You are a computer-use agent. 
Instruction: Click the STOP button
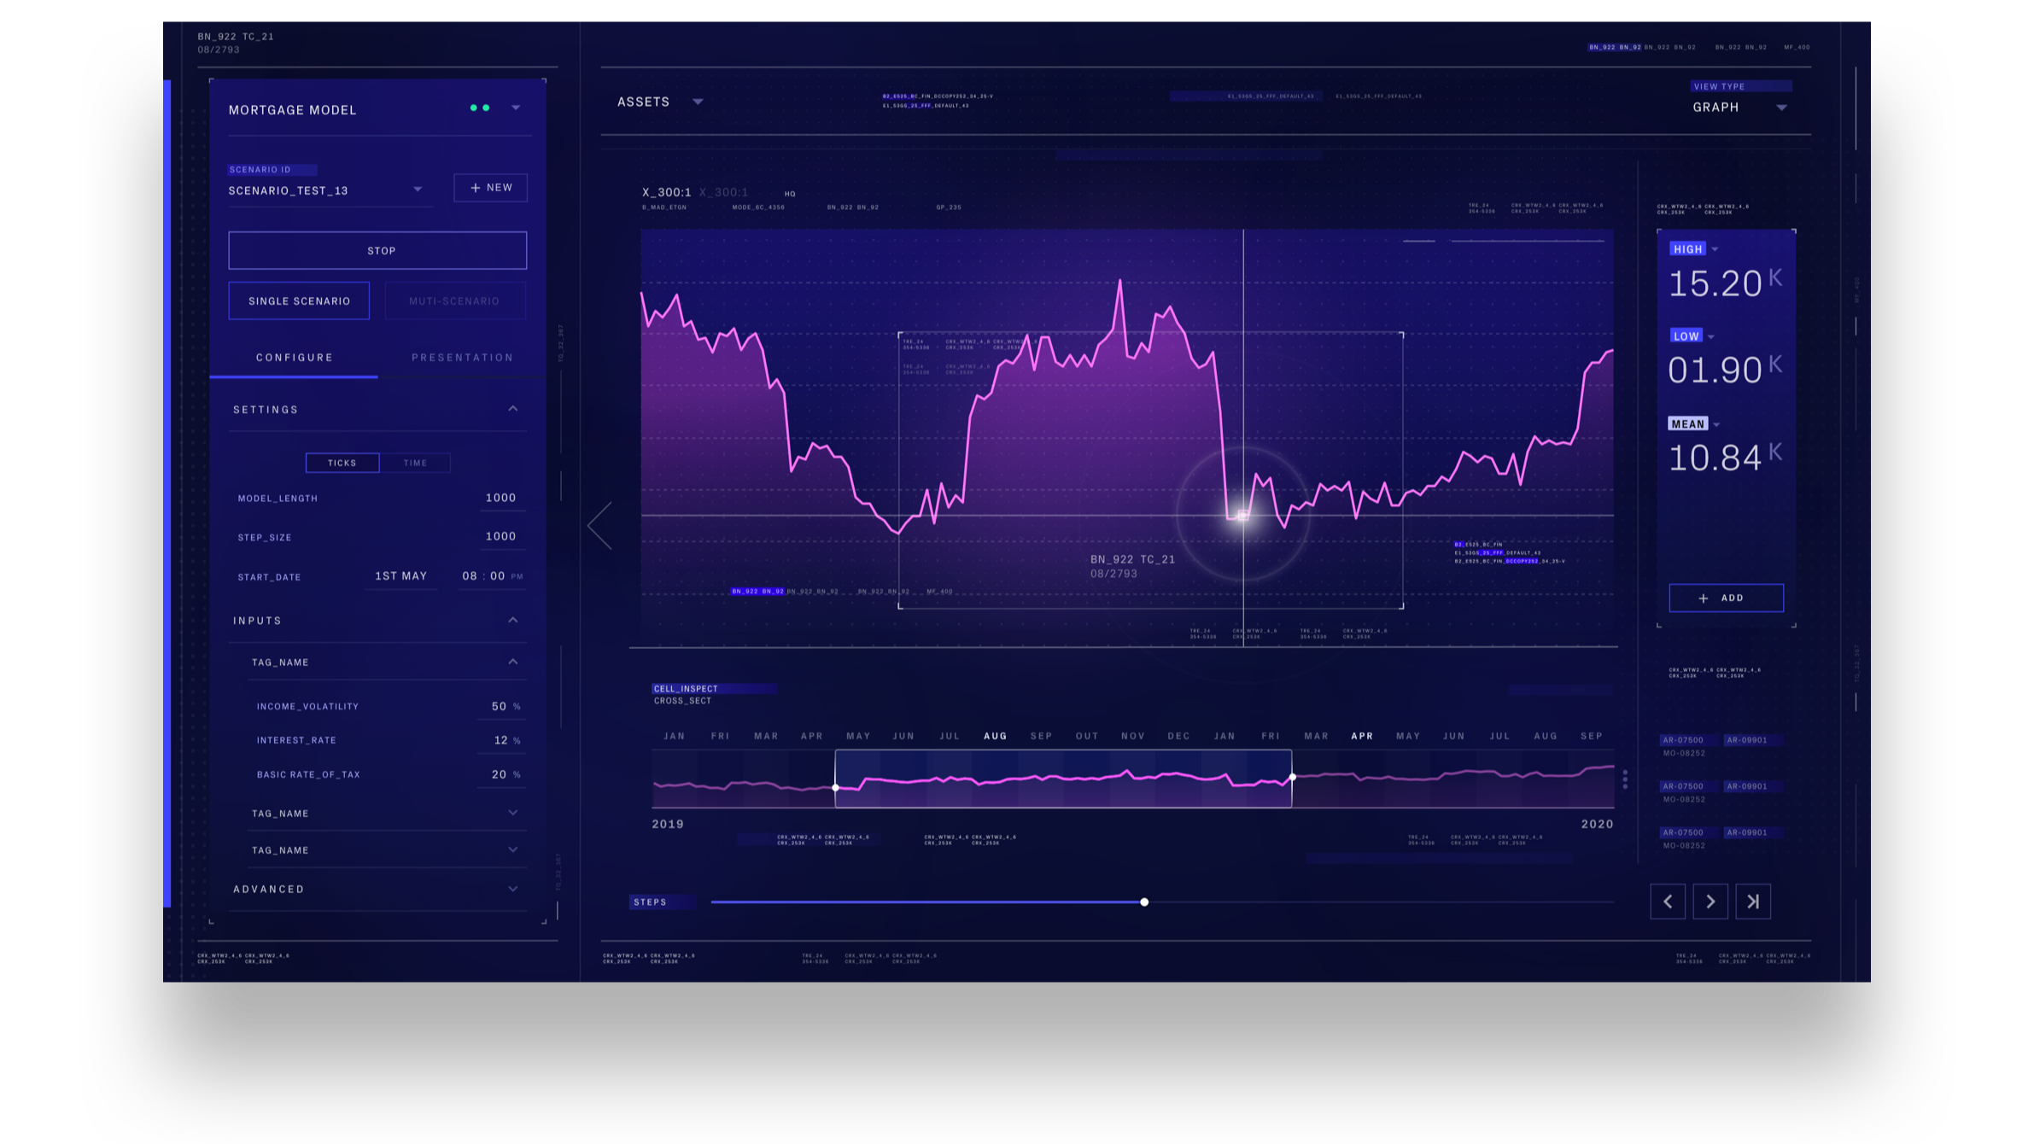click(377, 250)
